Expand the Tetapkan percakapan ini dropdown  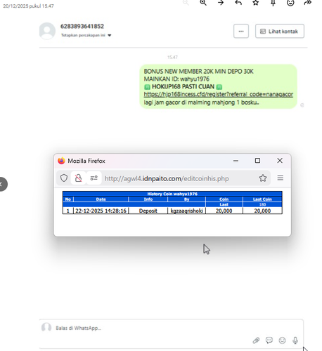tap(86, 35)
